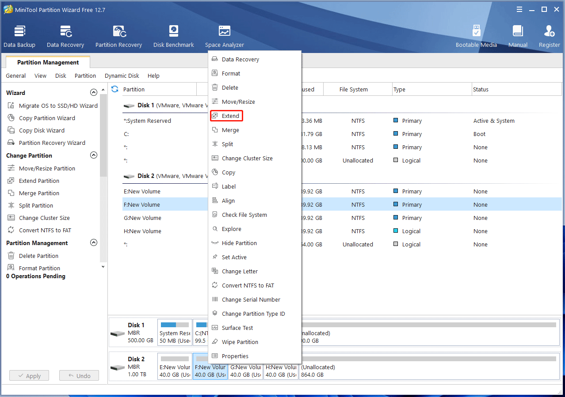565x397 pixels.
Task: Refresh the partition list
Action: (115, 89)
